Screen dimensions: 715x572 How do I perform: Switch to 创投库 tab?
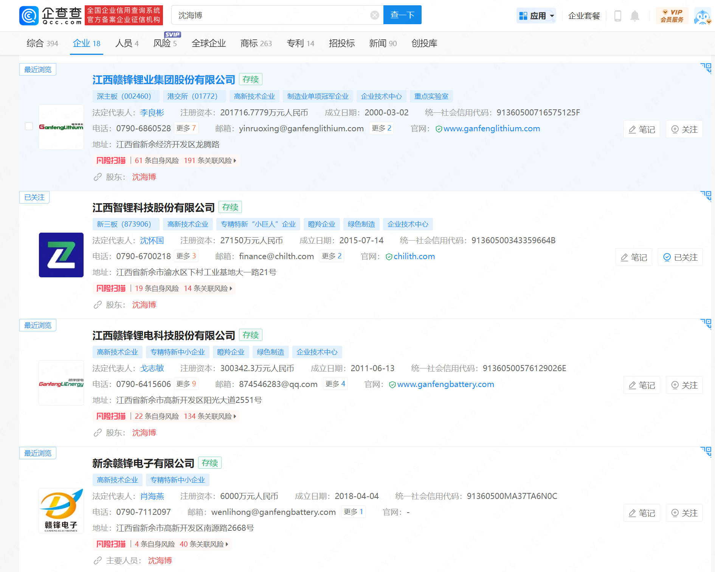(424, 44)
